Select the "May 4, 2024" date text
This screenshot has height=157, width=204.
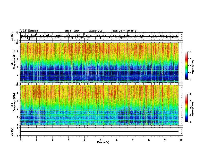[72, 31]
